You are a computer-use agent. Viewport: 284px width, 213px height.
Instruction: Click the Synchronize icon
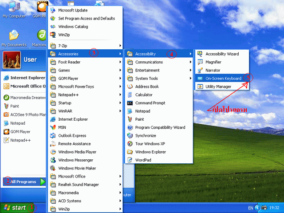pos(130,135)
